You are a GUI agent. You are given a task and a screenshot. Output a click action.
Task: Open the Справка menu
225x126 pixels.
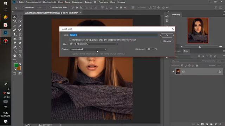click(121, 2)
